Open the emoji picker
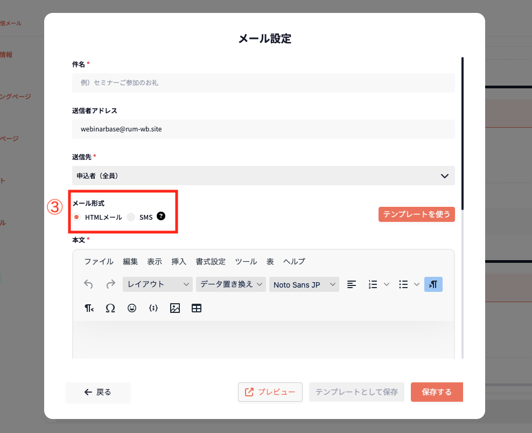Screen dimensions: 532x433 132,308
